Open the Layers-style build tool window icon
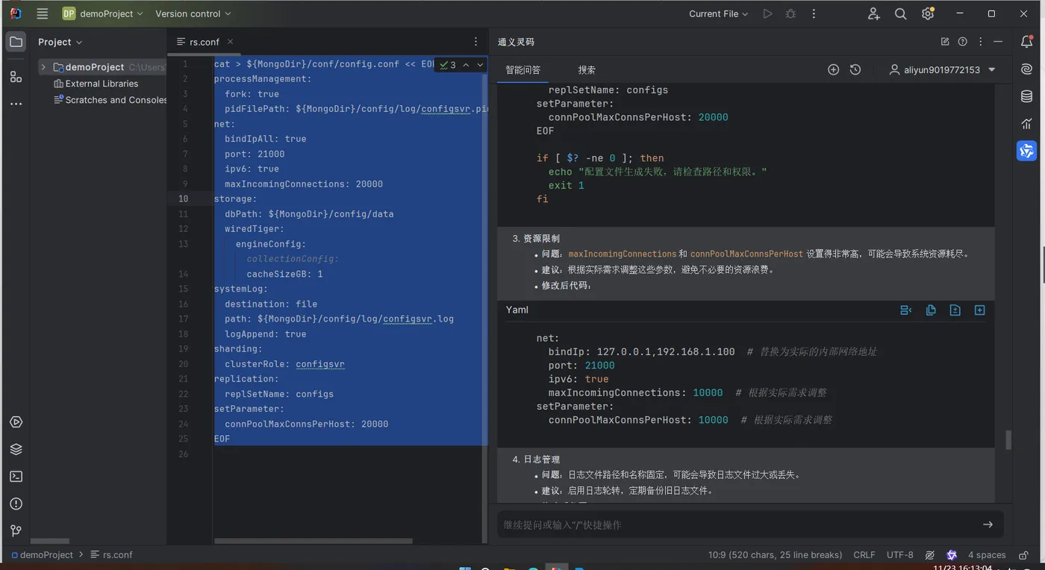The height and width of the screenshot is (570, 1045). coord(16,449)
